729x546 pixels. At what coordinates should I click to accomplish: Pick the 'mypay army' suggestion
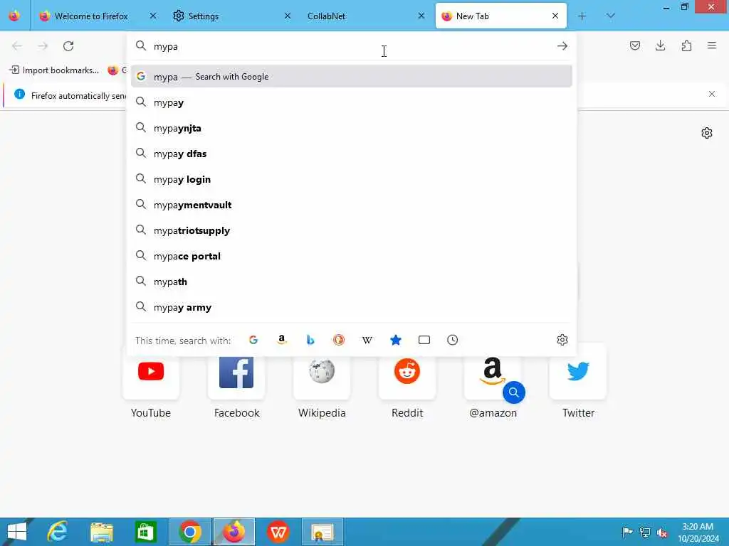pos(351,307)
